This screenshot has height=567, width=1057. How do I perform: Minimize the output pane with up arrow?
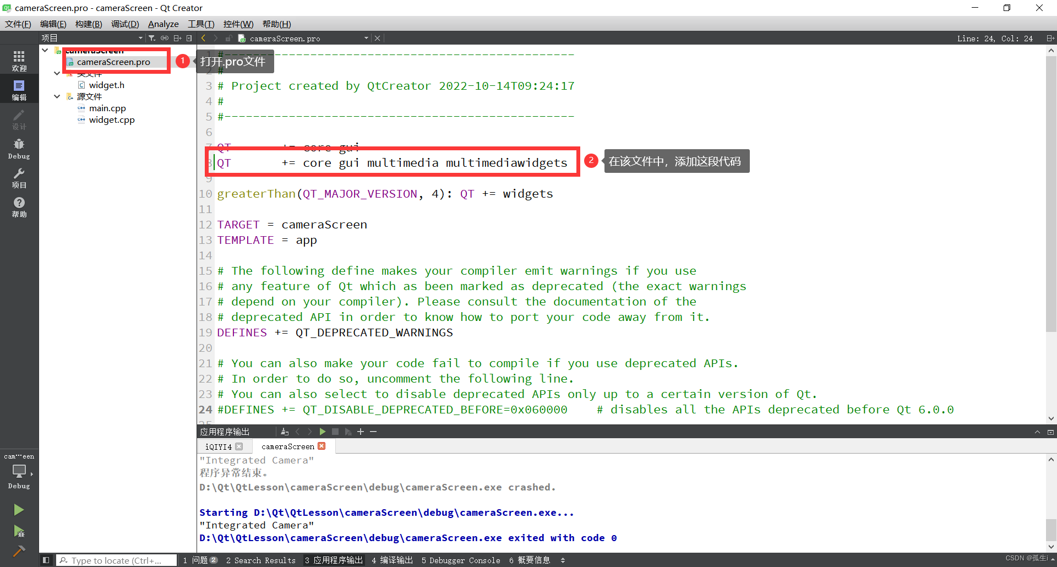1038,432
